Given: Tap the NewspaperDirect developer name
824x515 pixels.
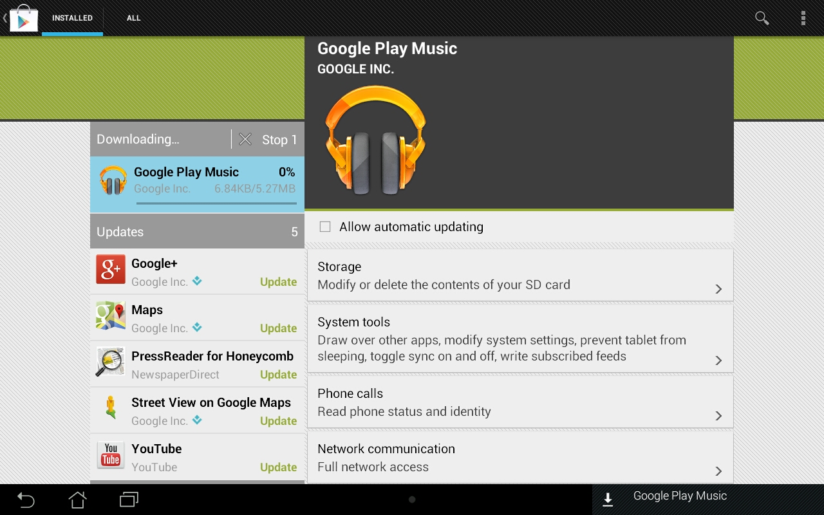Looking at the screenshot, I should (175, 375).
